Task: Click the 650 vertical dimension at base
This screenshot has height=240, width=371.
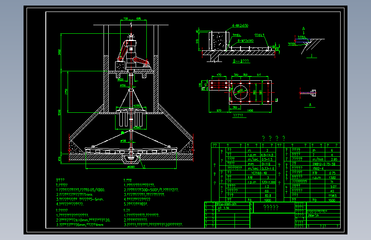Action: coord(59,159)
